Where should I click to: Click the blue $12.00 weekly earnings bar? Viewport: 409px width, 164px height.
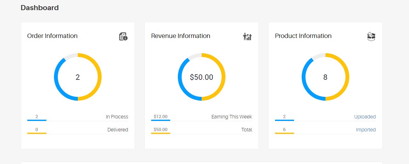pos(161,120)
